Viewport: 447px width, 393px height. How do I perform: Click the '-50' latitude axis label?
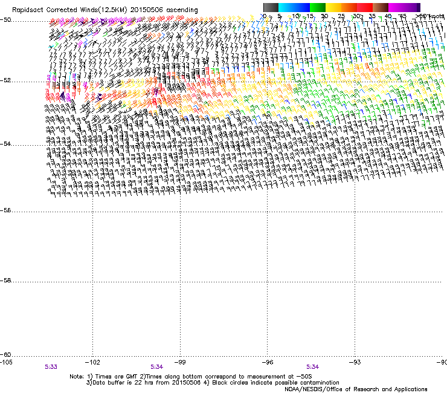(x=5, y=20)
